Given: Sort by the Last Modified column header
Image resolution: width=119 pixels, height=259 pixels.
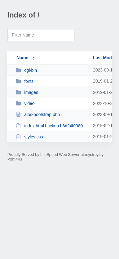Looking at the screenshot, I should 102,58.
